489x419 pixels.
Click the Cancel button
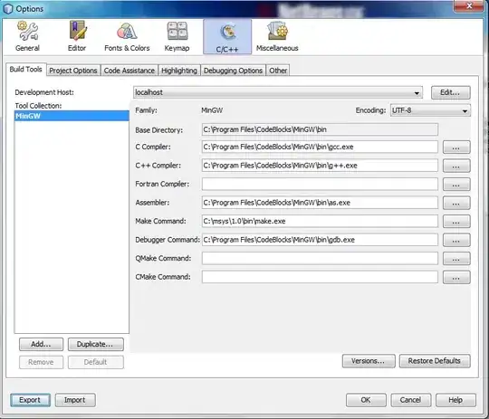tap(411, 400)
